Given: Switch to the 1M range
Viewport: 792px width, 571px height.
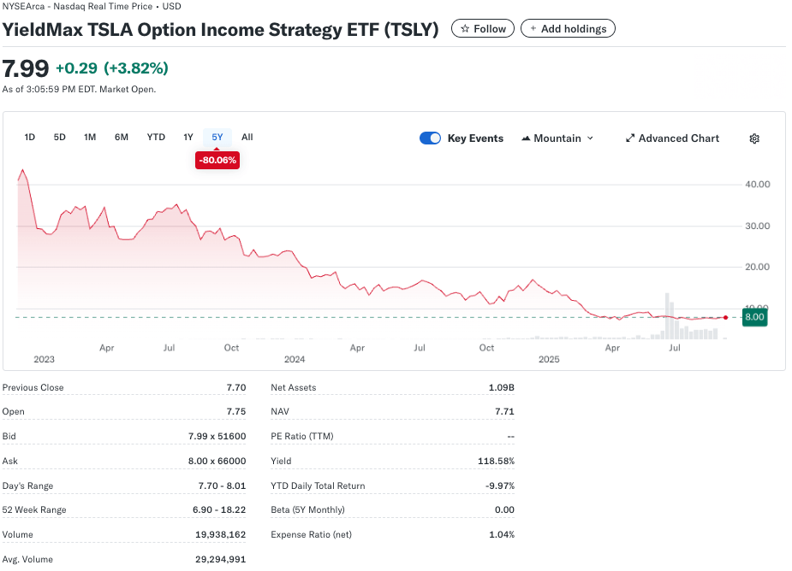Looking at the screenshot, I should (x=90, y=138).
